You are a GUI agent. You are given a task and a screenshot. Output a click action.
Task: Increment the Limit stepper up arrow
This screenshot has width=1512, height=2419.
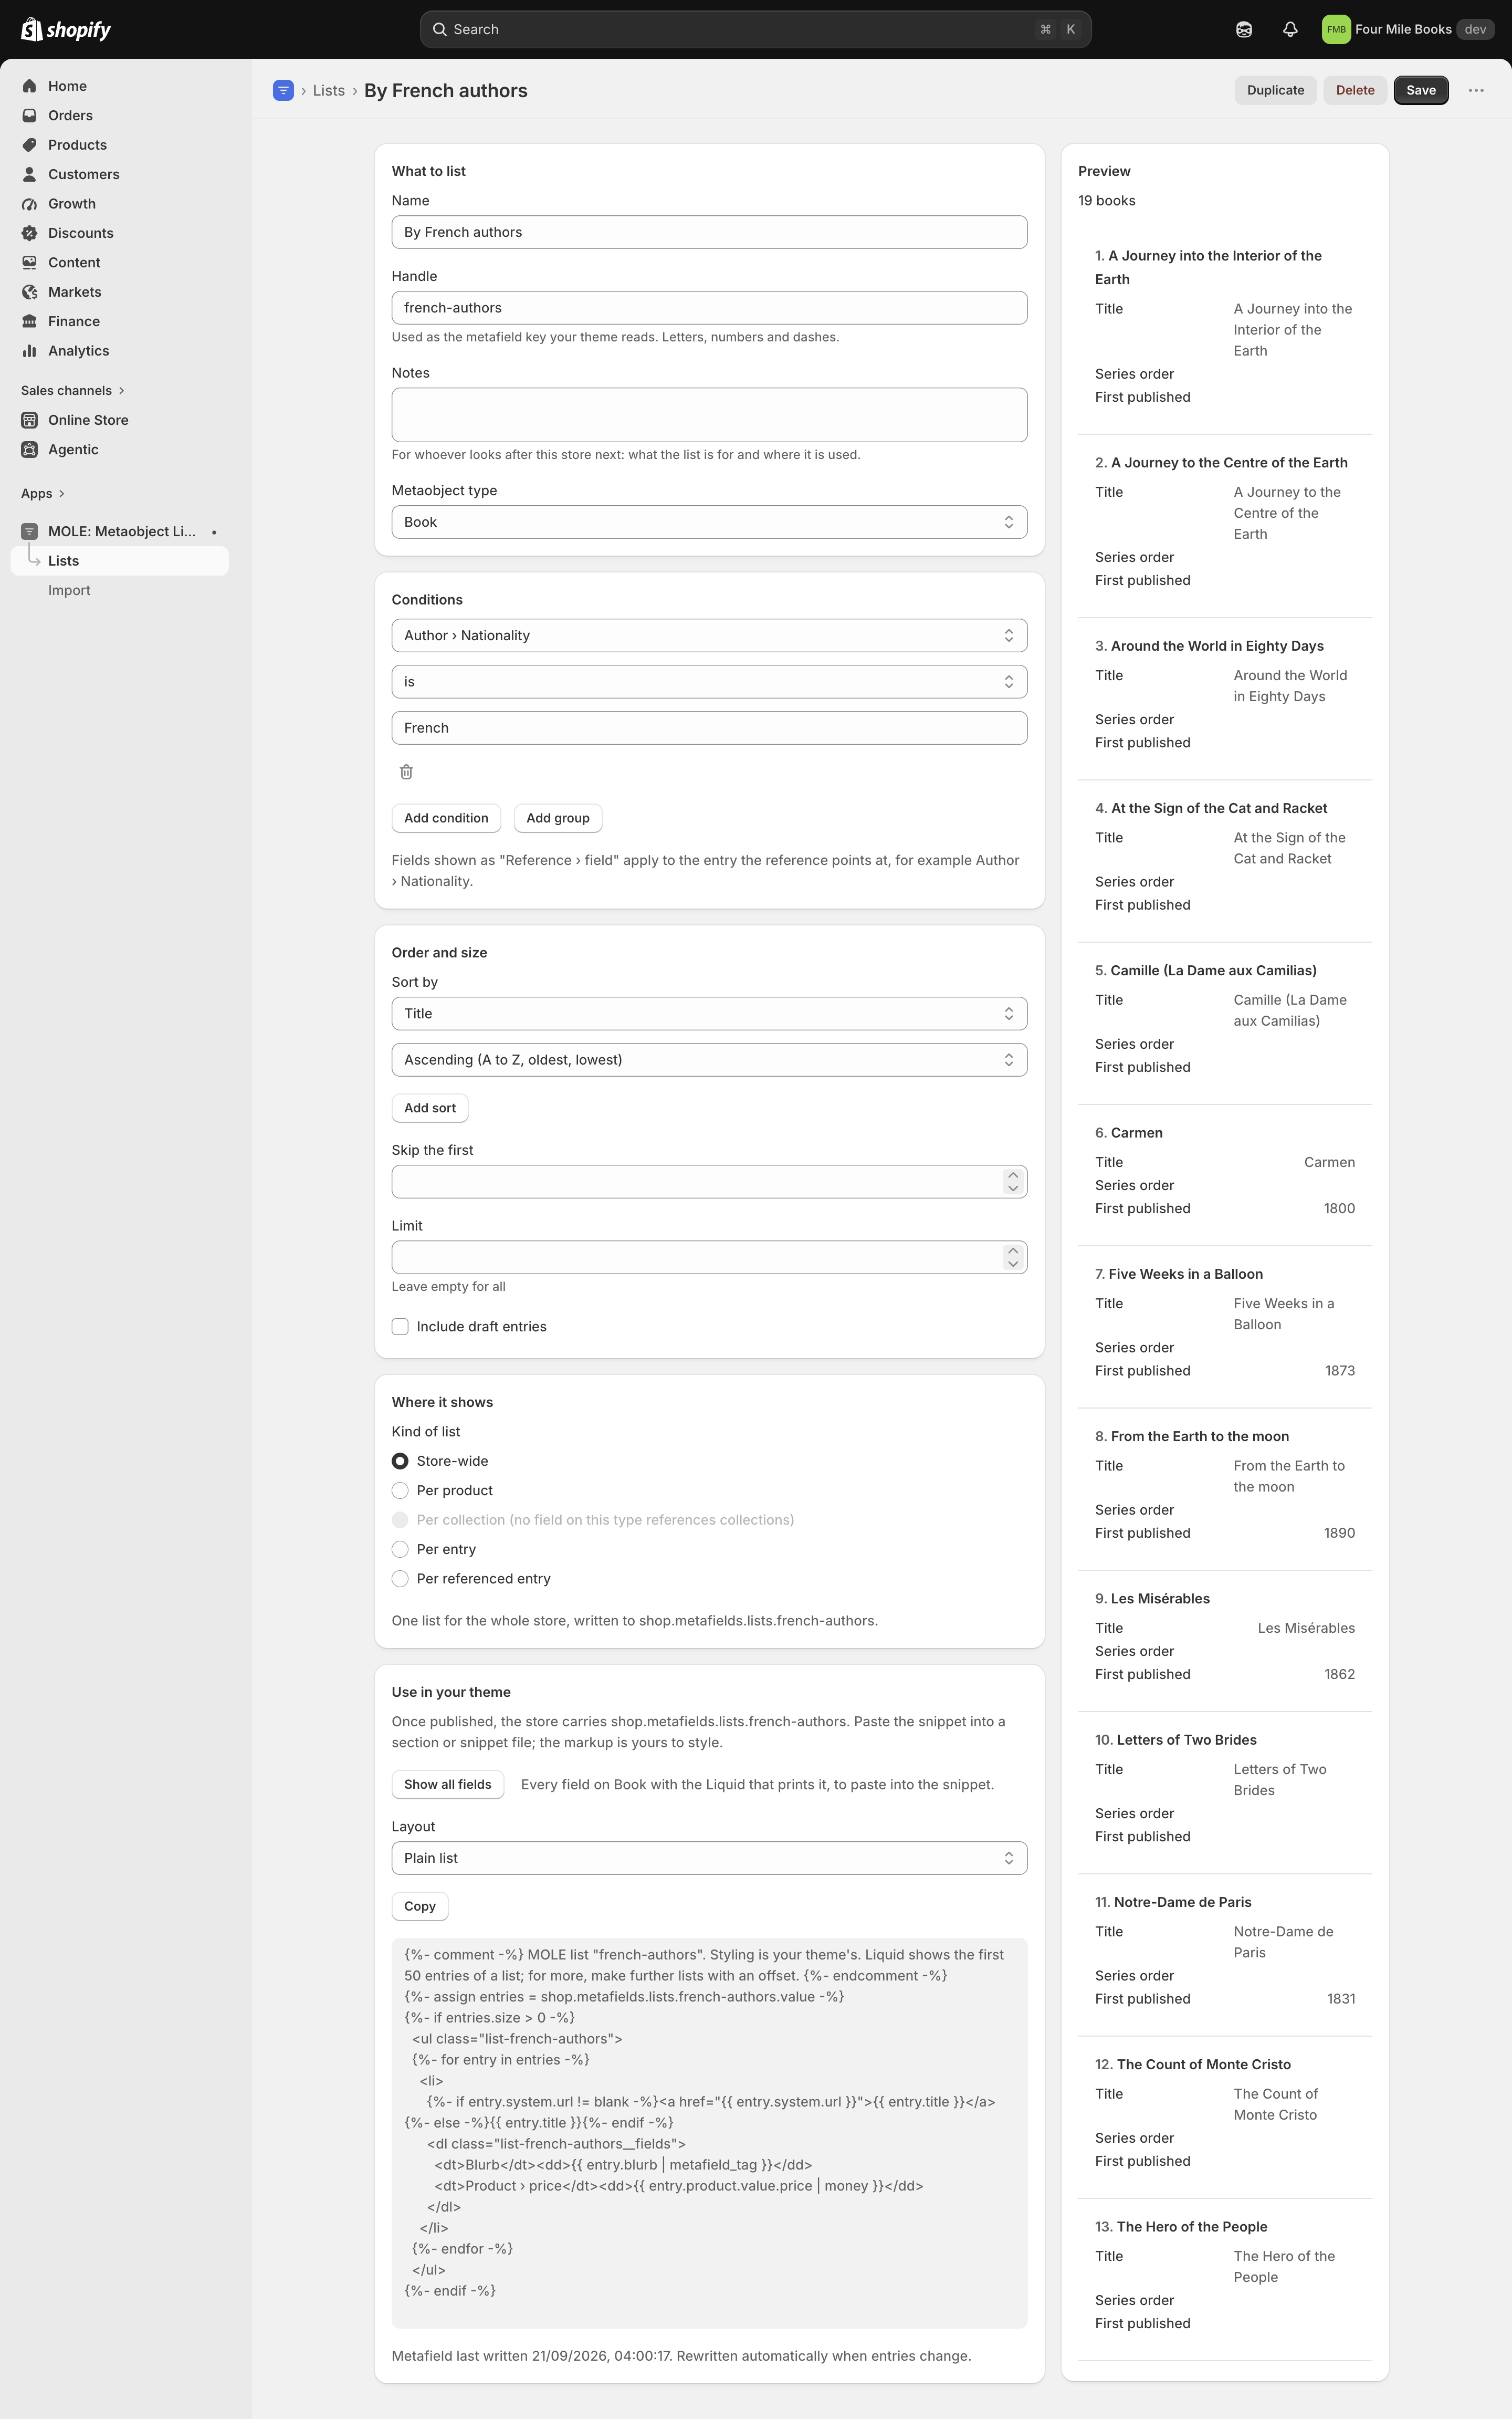point(1013,1250)
